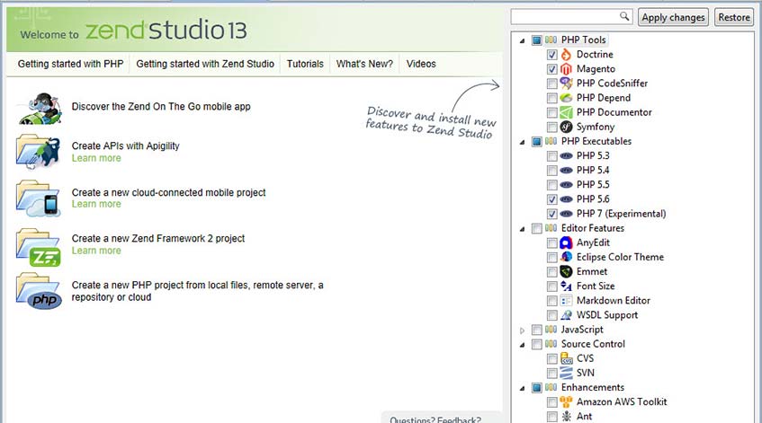Uncheck the Doctrine checkbox
This screenshot has height=423, width=762.
click(551, 55)
